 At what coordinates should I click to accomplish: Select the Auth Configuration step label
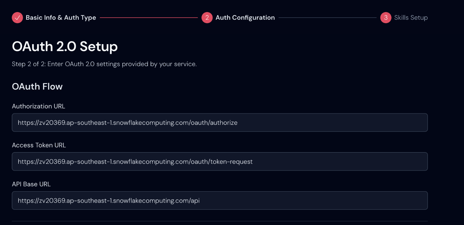click(245, 18)
